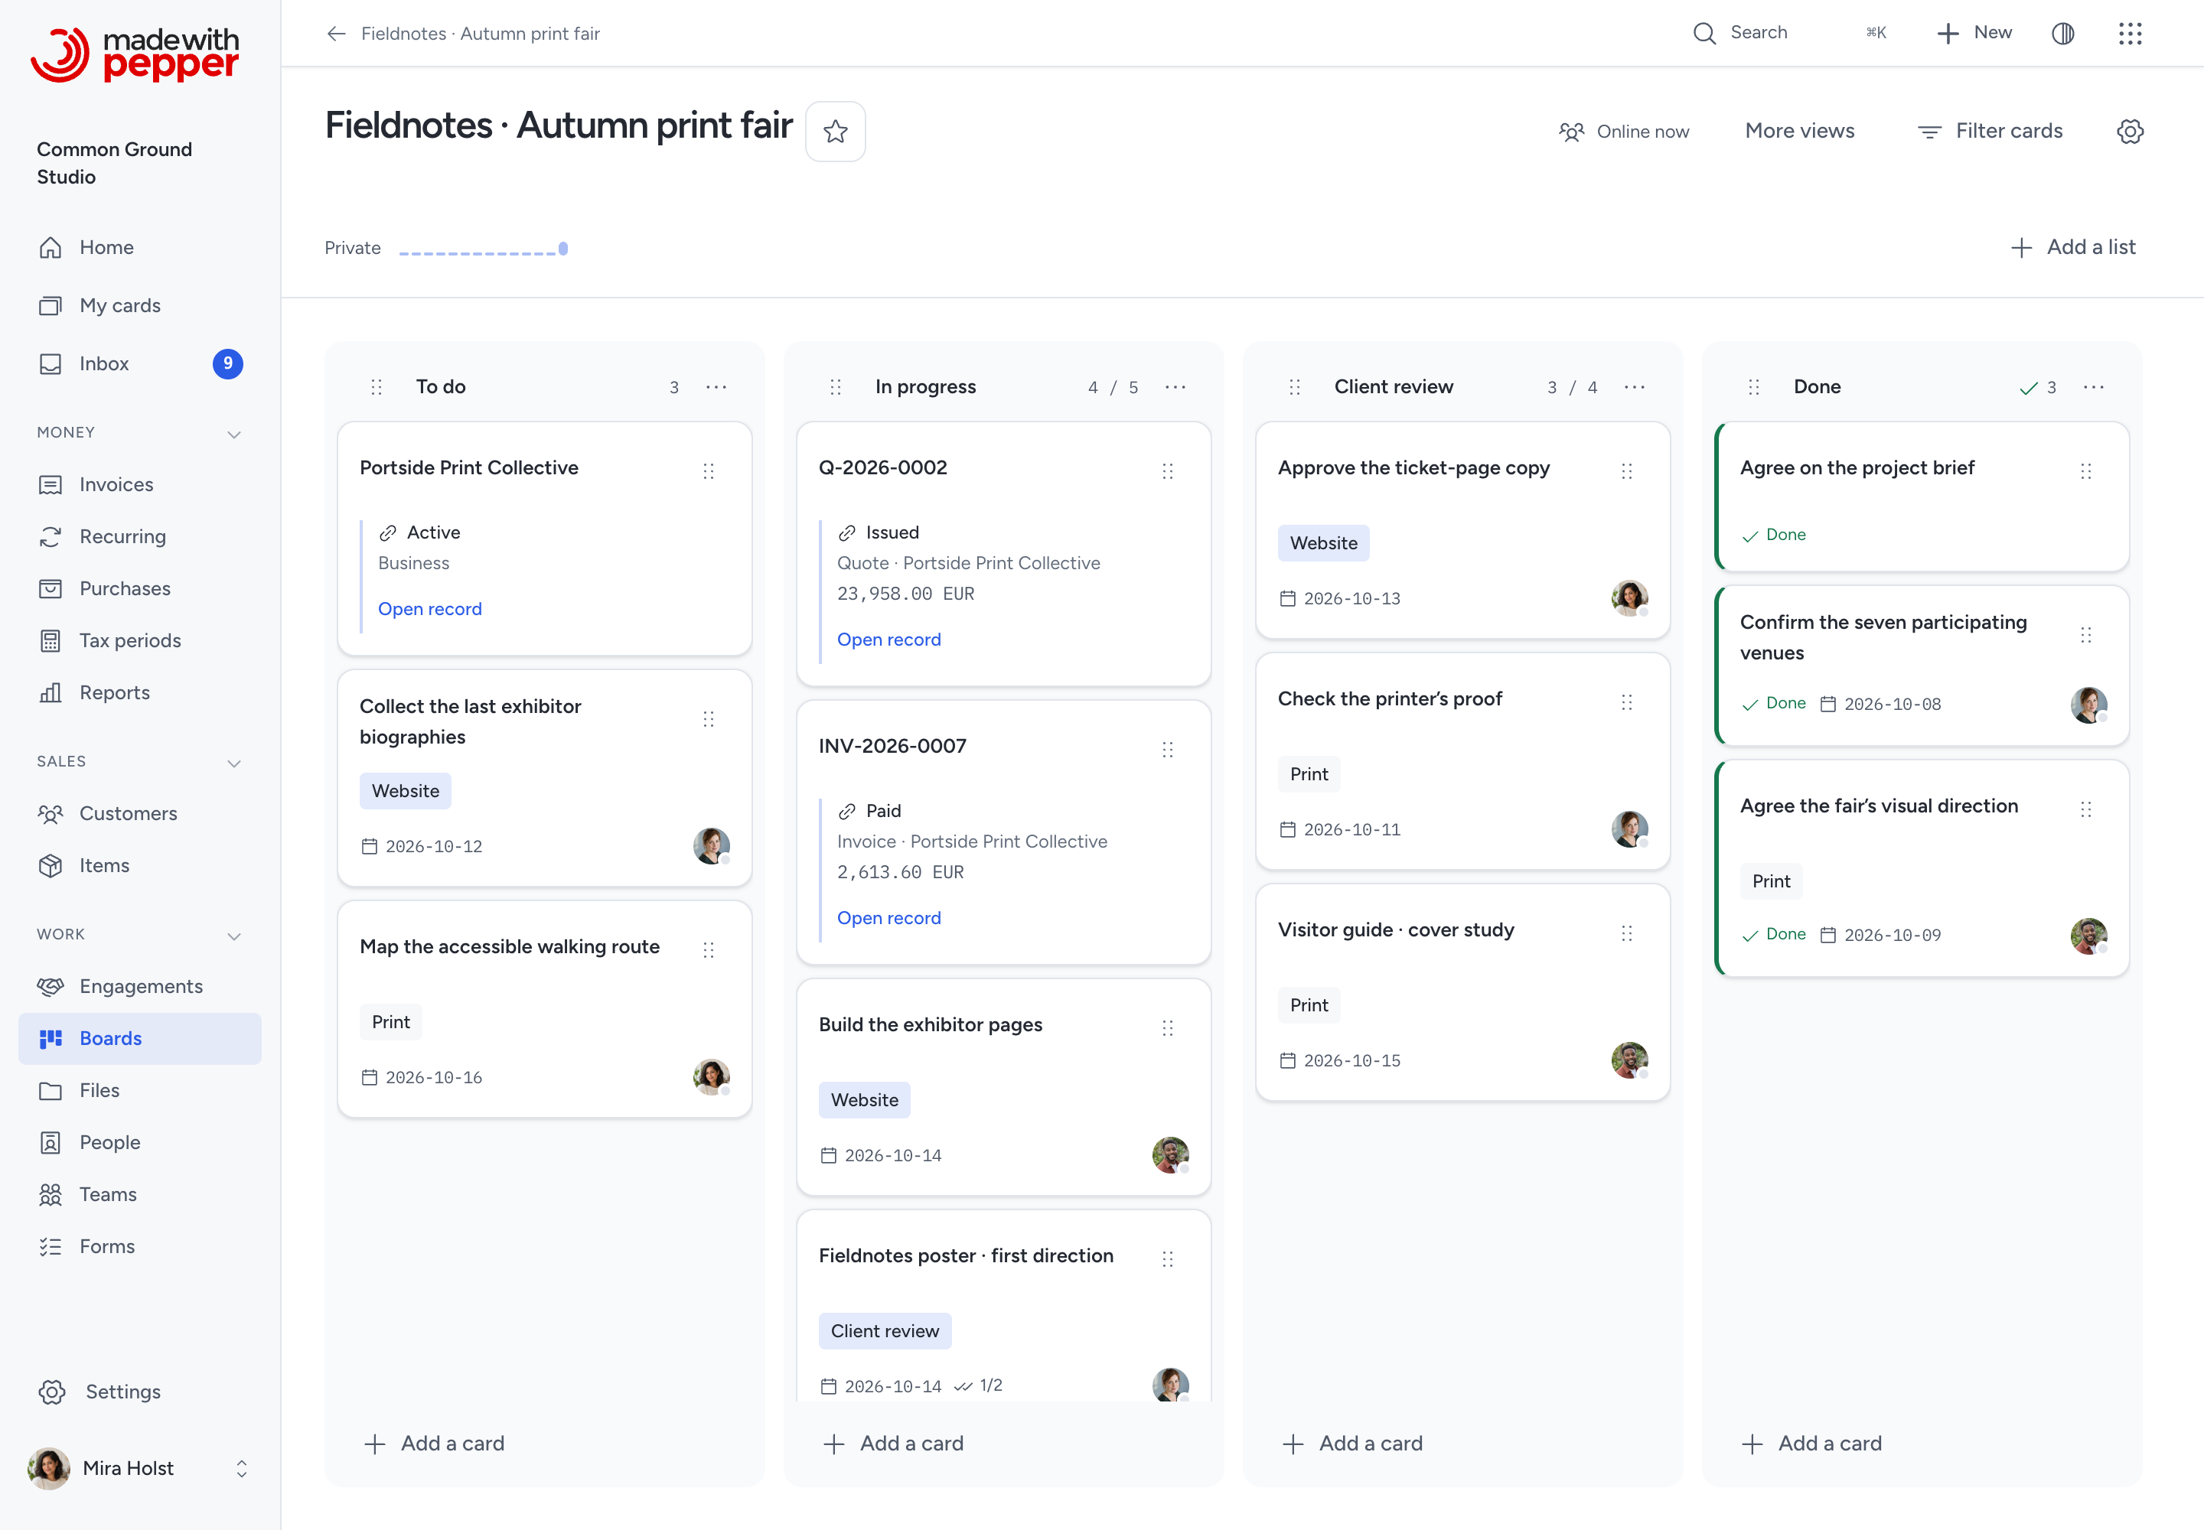The width and height of the screenshot is (2204, 1530).
Task: Collapse the SALES section
Action: [234, 763]
